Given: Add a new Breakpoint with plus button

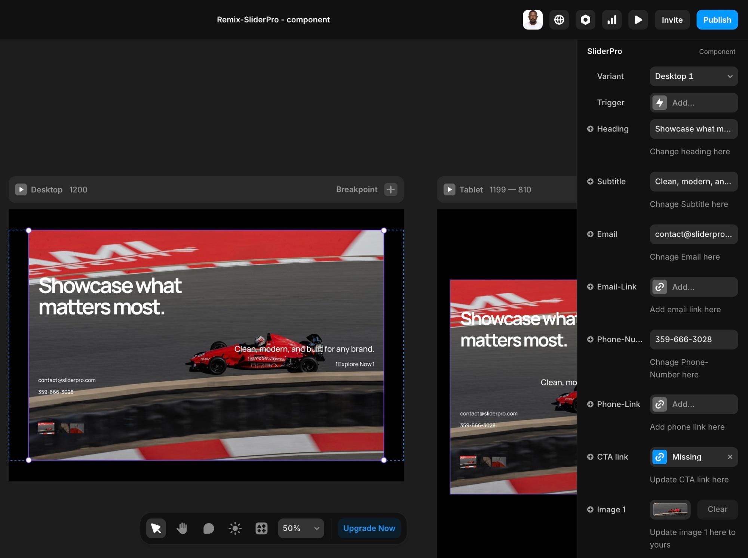Looking at the screenshot, I should [x=391, y=190].
